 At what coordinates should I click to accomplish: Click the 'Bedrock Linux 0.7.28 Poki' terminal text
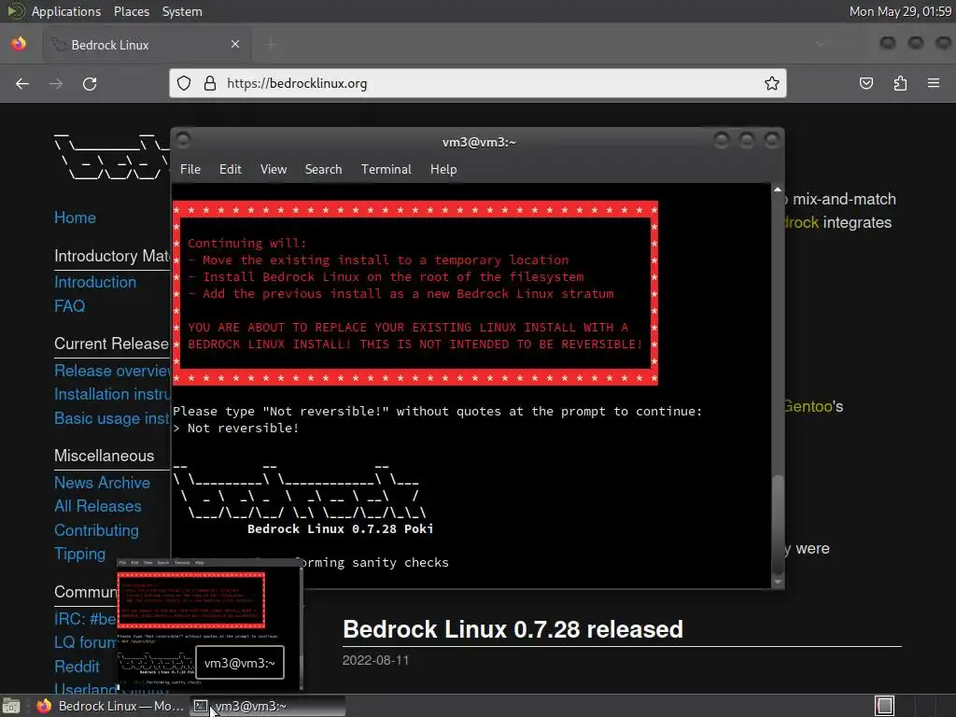coord(340,528)
